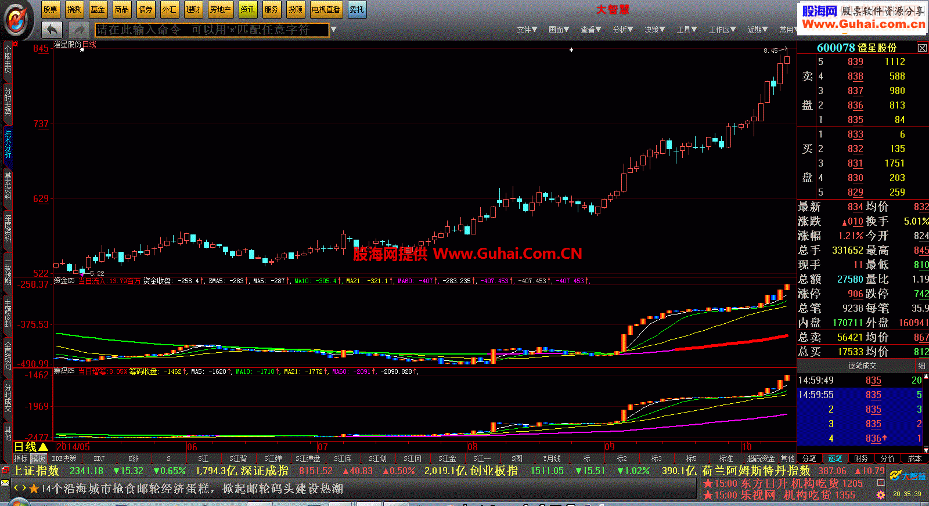
Task: Open the Windows Start orb
Action: pos(19,502)
